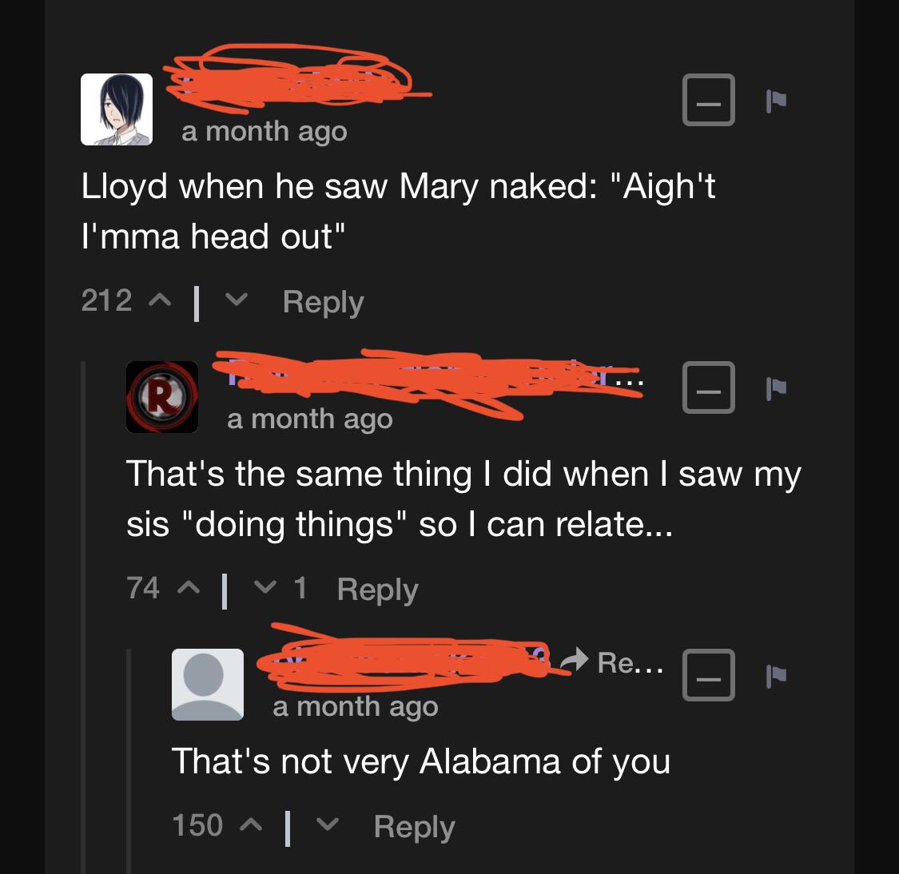Flag the "I can relate" comment
Viewport: 899px width, 874px height.
pyautogui.click(x=775, y=387)
